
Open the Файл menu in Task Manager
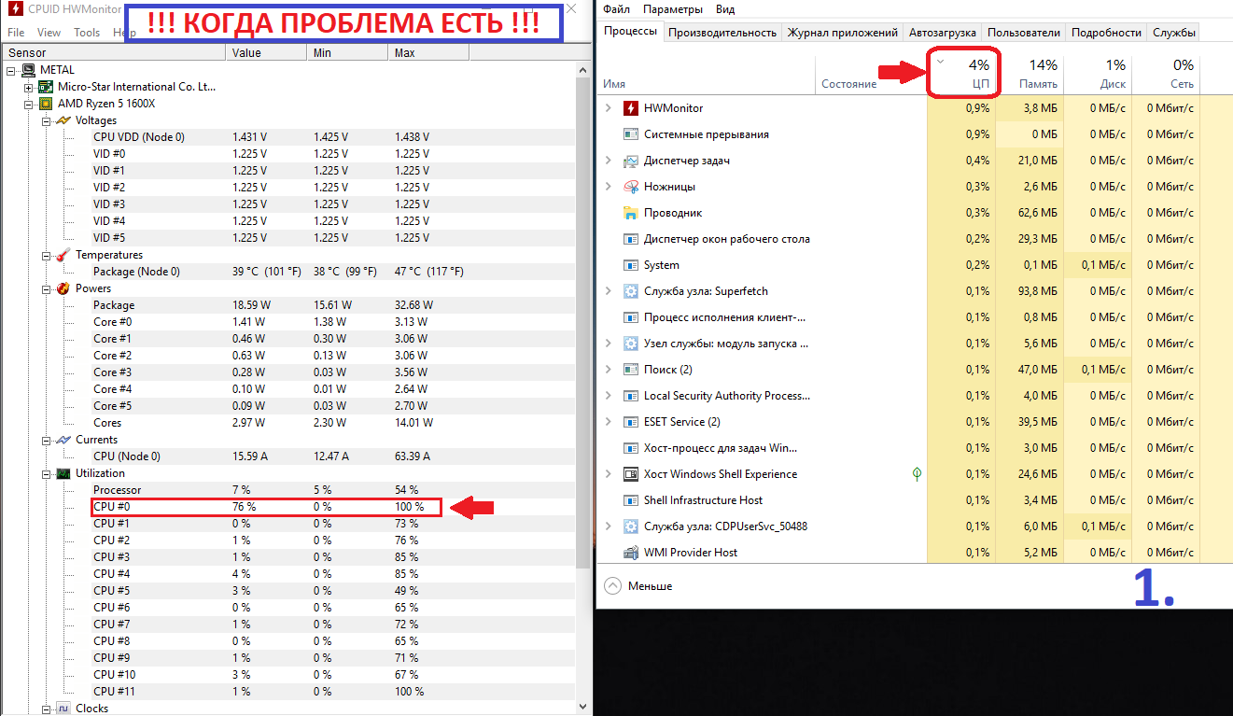click(x=616, y=9)
